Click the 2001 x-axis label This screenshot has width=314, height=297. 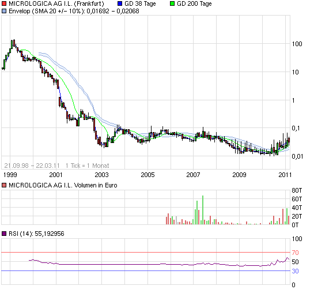pos(56,175)
